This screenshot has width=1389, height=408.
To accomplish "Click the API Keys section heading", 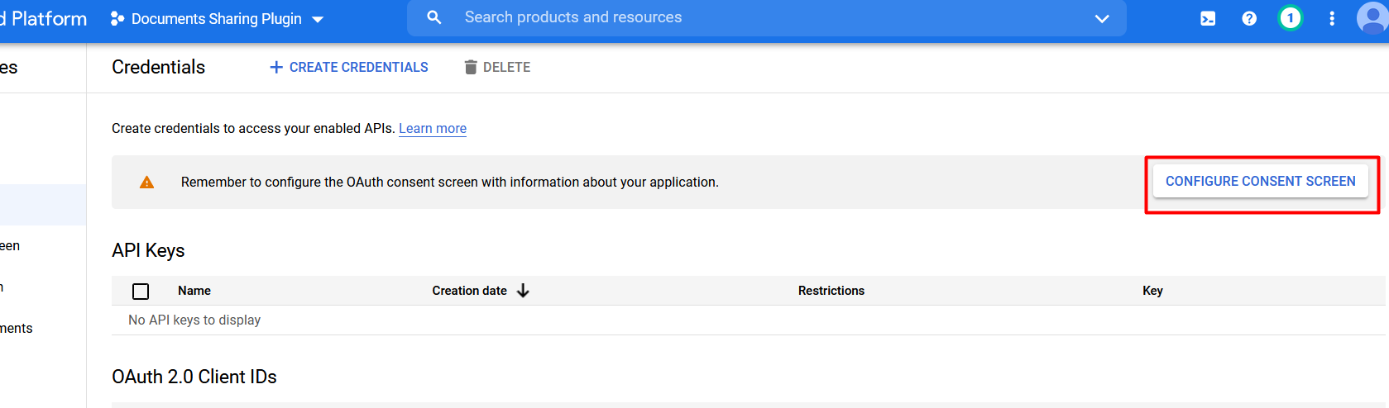I will pyautogui.click(x=148, y=250).
